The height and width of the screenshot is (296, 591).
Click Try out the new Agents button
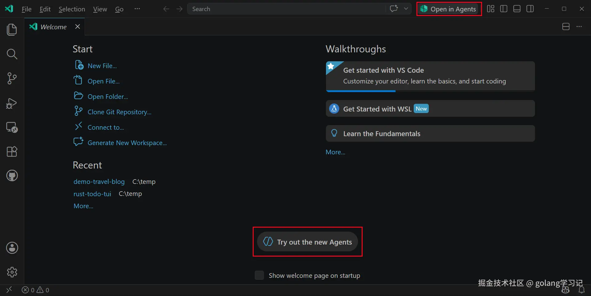pos(308,242)
